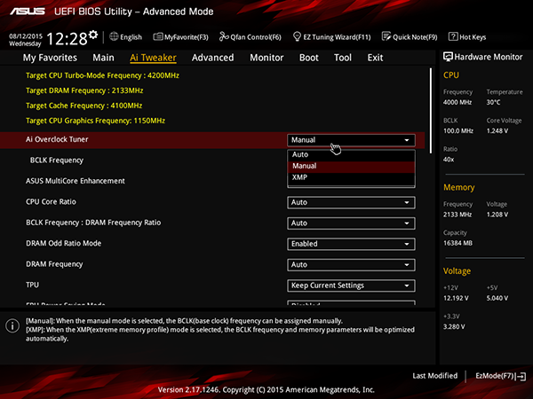Switch to the Advanced tab
This screenshot has width=533, height=399.
pos(213,58)
